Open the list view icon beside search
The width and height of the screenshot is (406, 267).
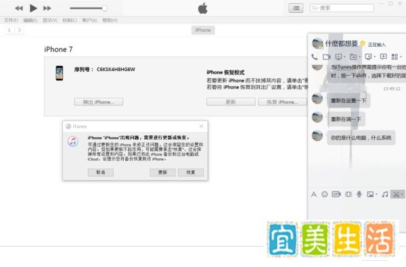296,8
